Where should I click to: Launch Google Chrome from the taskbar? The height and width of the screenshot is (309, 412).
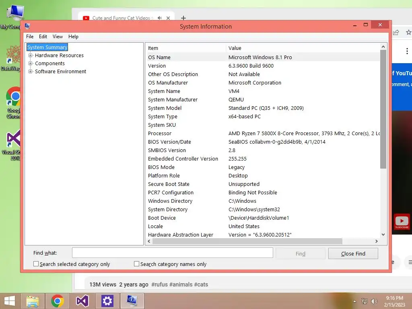(58, 301)
